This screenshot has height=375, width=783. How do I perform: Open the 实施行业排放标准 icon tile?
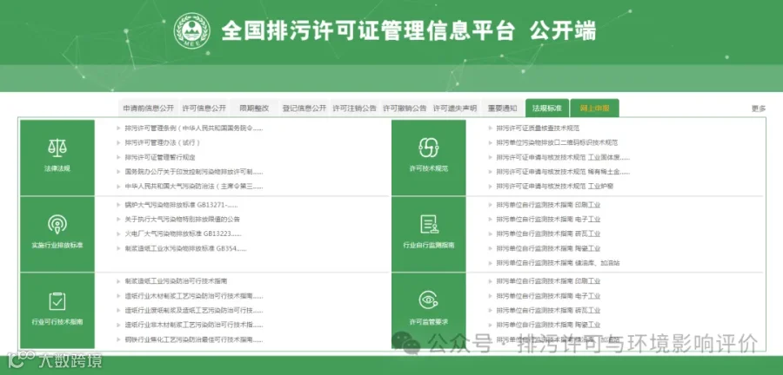57,224
